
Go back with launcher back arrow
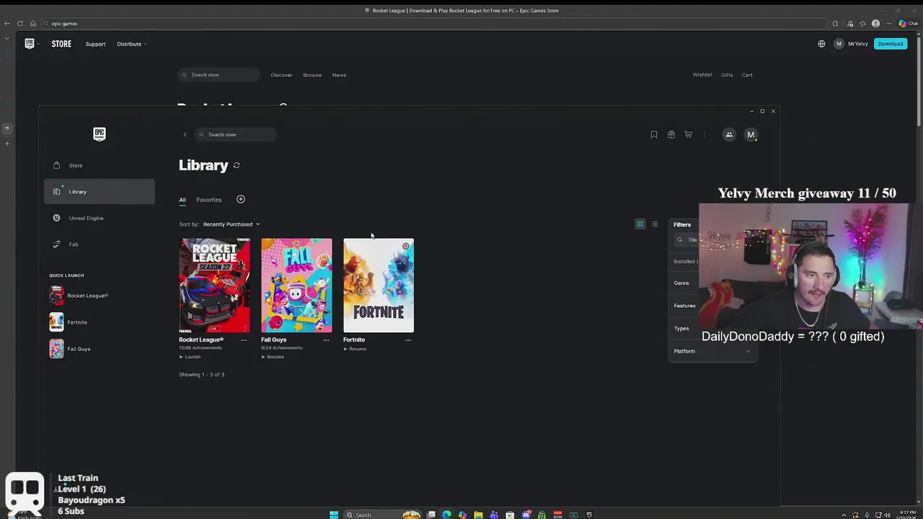tap(185, 135)
